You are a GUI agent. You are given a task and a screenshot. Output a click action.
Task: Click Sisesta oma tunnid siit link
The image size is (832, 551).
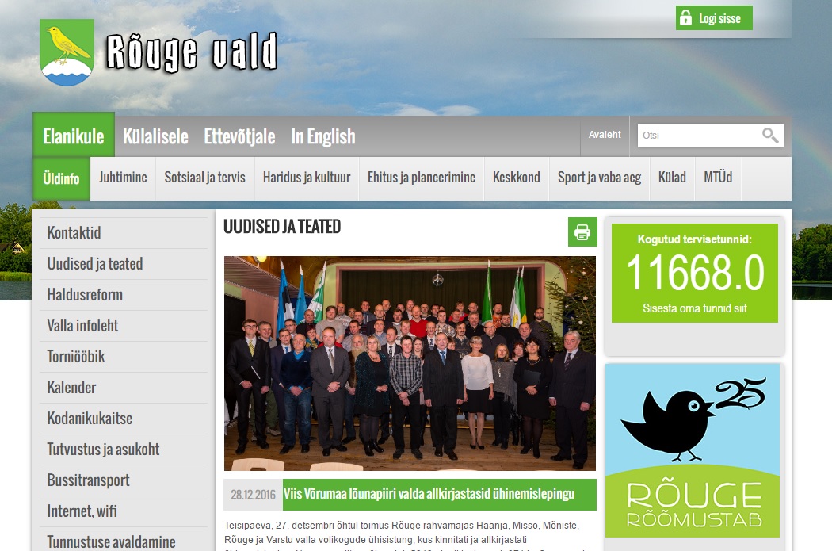click(695, 308)
